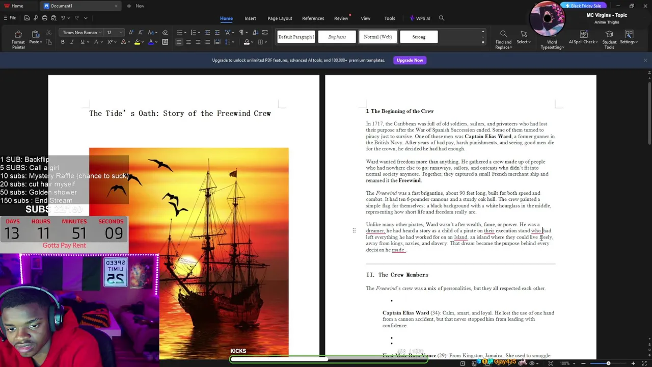This screenshot has width=652, height=367.
Task: Click the WPS AI button
Action: click(420, 18)
